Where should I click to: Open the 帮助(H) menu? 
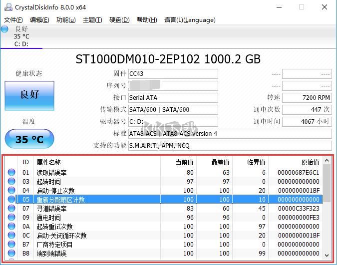[147, 20]
